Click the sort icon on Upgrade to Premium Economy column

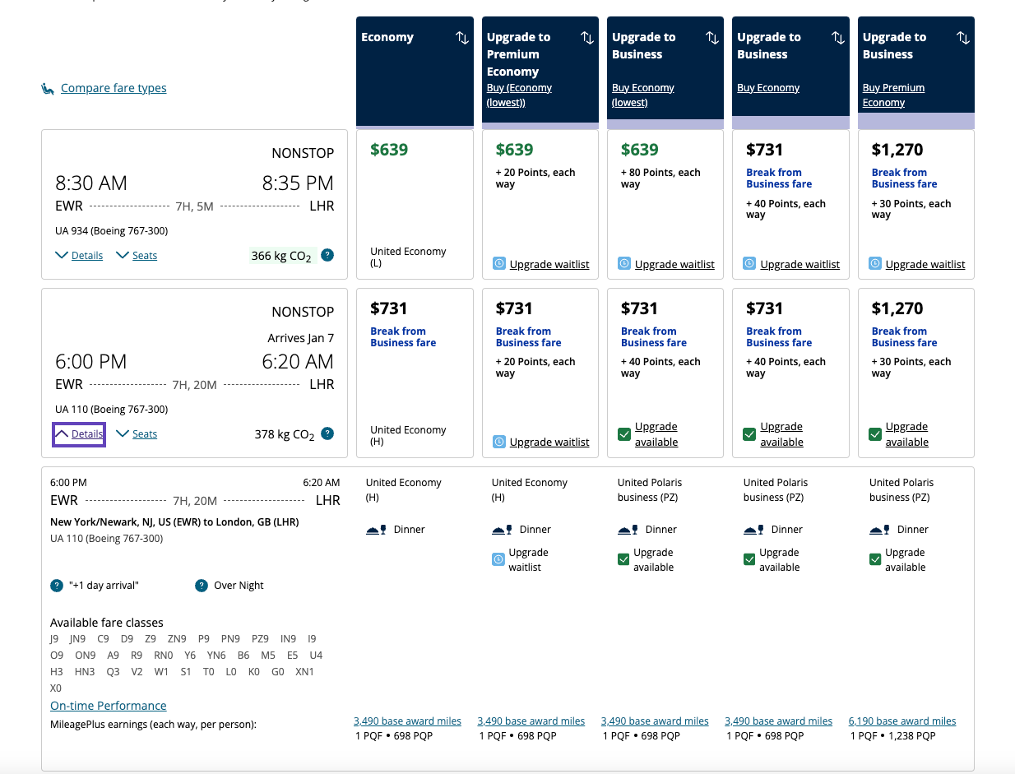pyautogui.click(x=586, y=37)
